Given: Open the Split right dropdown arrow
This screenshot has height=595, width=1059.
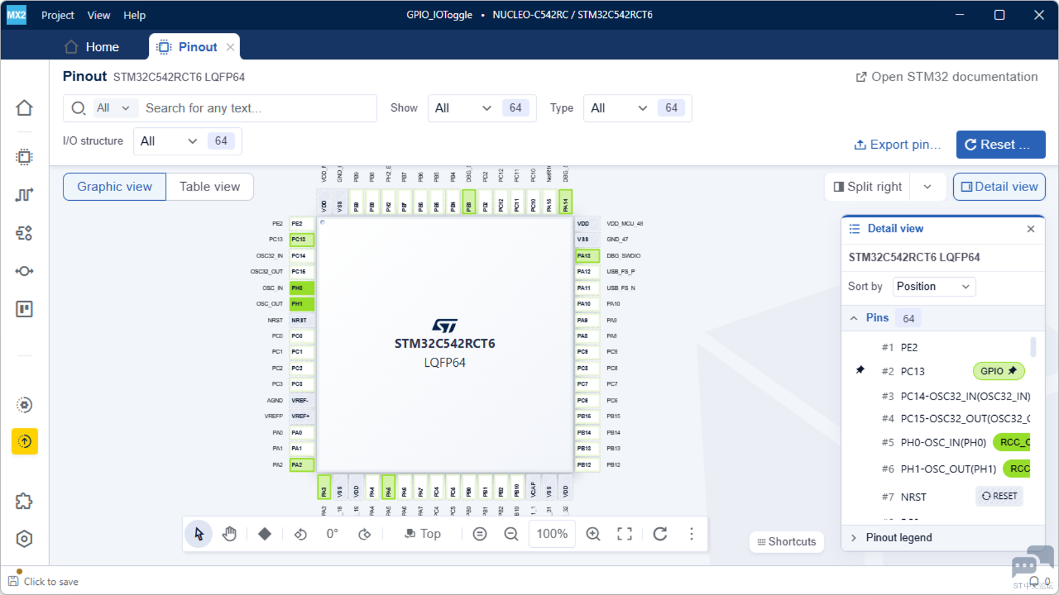Looking at the screenshot, I should [928, 187].
